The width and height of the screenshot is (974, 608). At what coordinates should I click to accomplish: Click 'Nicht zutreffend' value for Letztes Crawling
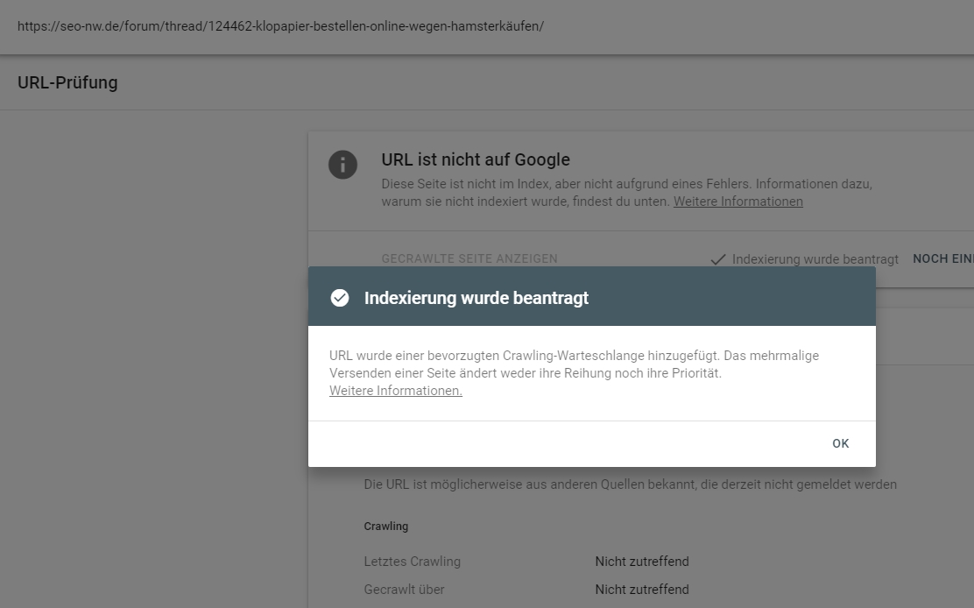(x=641, y=562)
